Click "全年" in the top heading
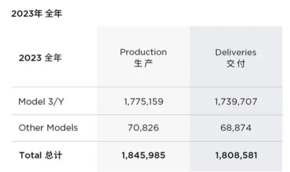 (54, 14)
